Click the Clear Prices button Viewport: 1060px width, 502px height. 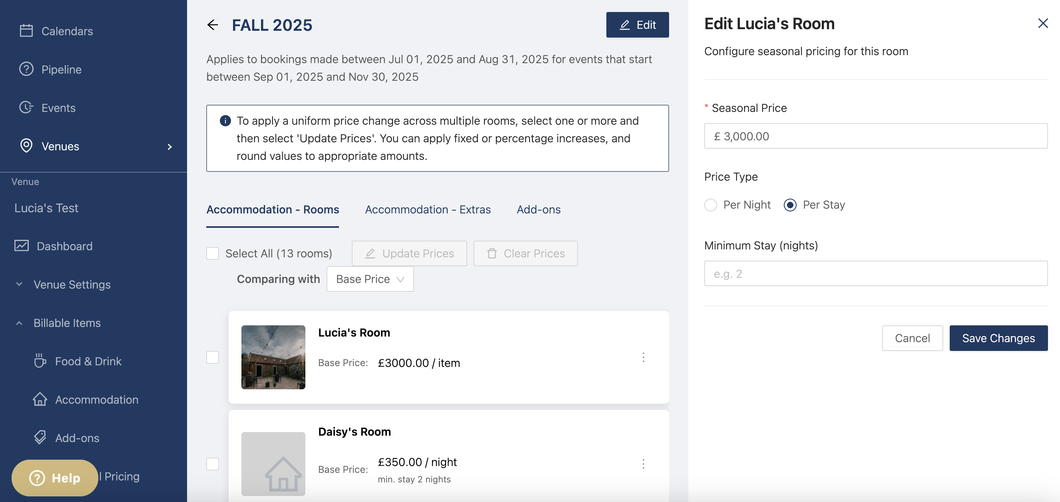pyautogui.click(x=526, y=253)
